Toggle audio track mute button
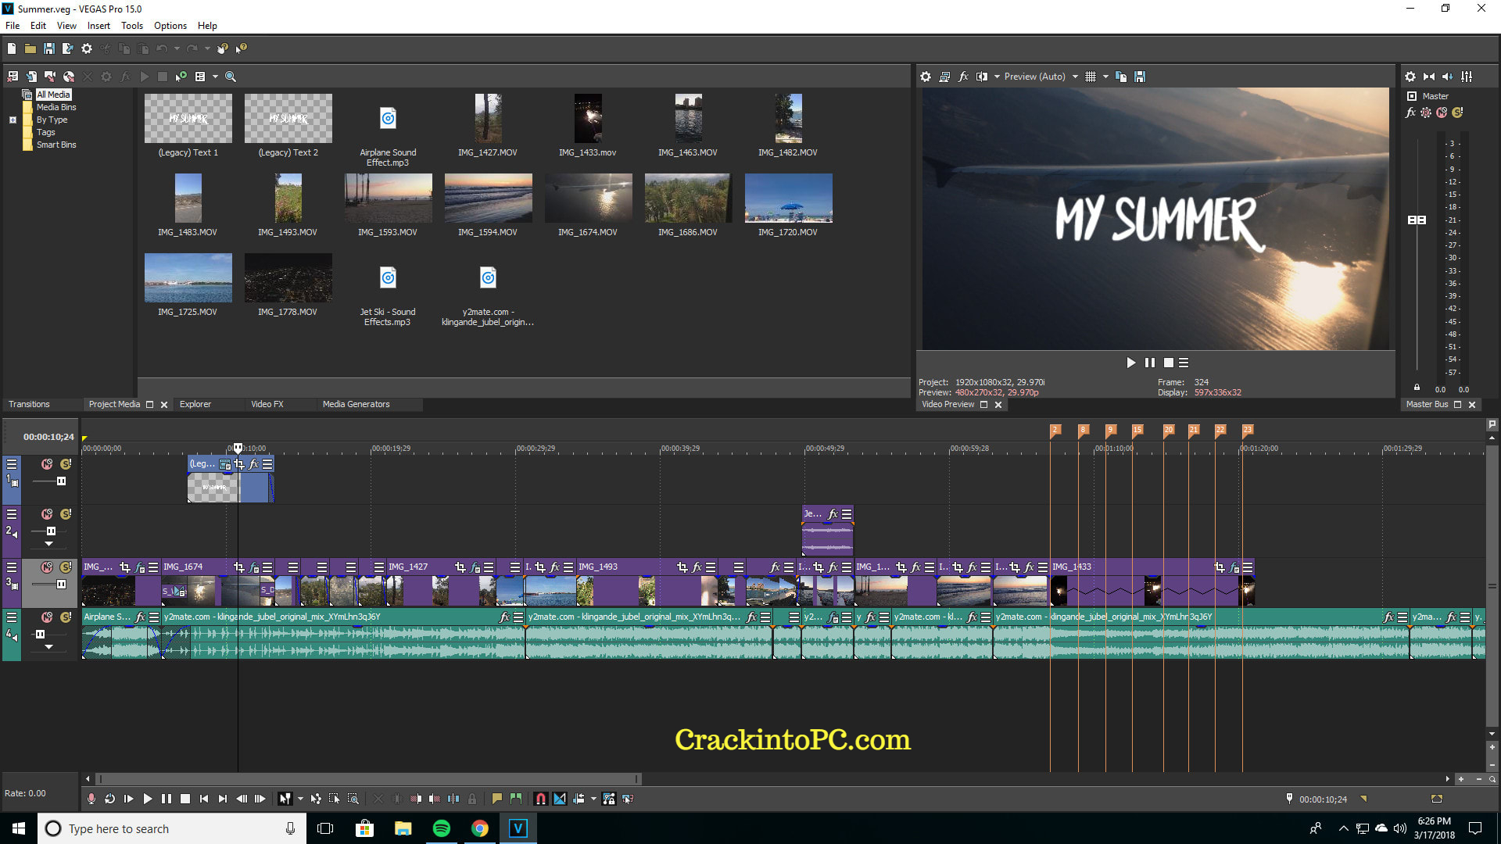1501x844 pixels. [x=46, y=617]
